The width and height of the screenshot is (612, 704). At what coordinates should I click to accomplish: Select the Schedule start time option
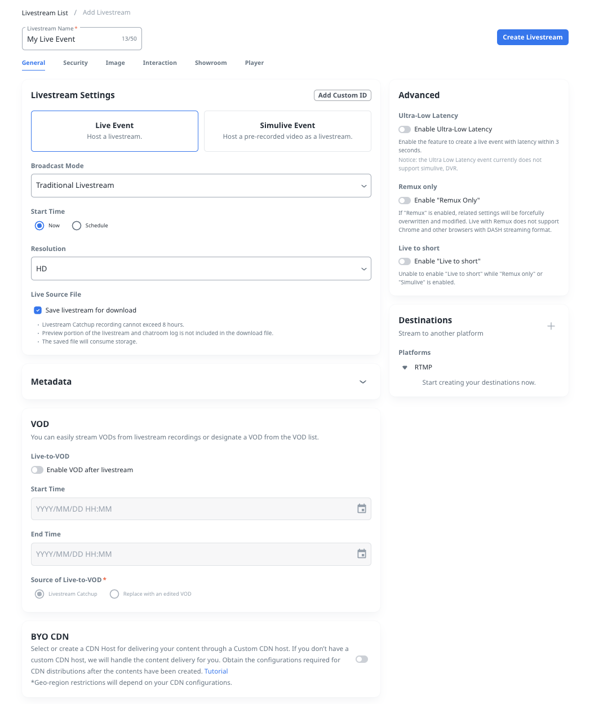(77, 226)
